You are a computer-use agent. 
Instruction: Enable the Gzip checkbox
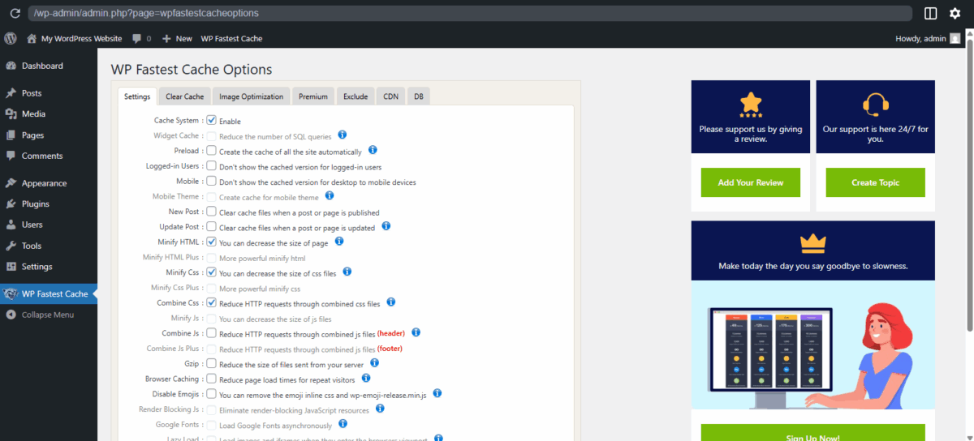[x=211, y=364]
